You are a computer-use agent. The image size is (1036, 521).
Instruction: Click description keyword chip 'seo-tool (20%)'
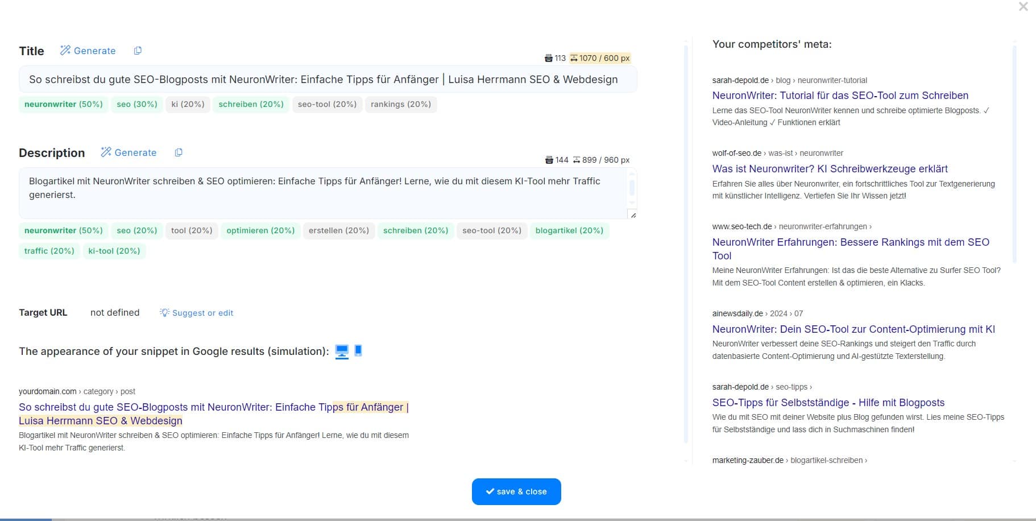[x=492, y=230]
